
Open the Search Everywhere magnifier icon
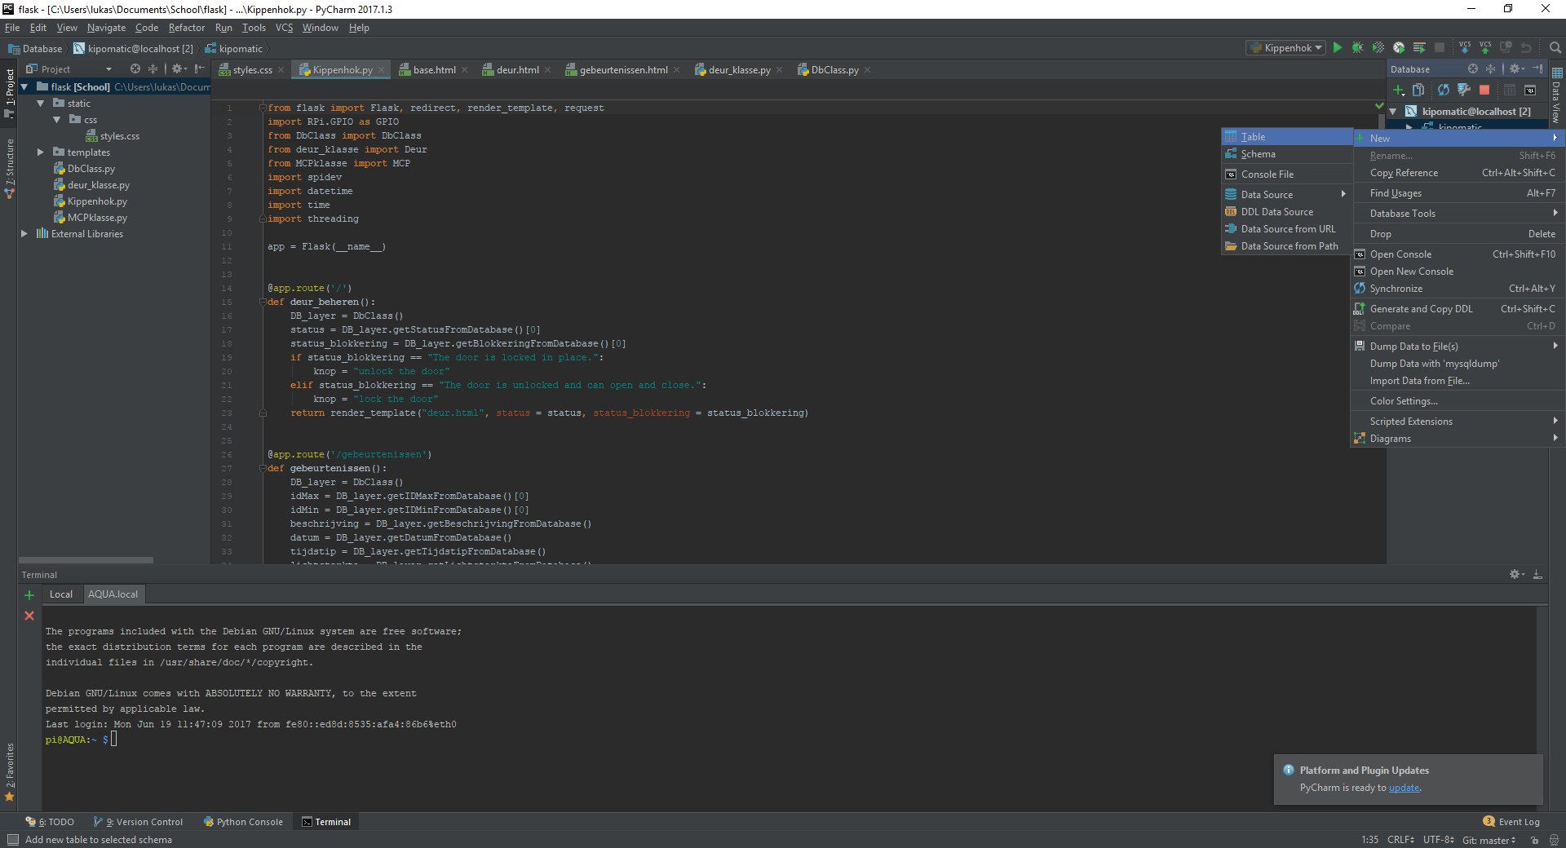pos(1555,48)
